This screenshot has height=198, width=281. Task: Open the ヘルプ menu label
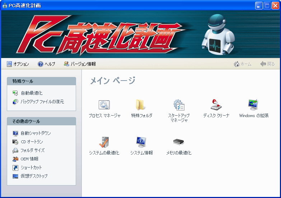click(x=50, y=64)
